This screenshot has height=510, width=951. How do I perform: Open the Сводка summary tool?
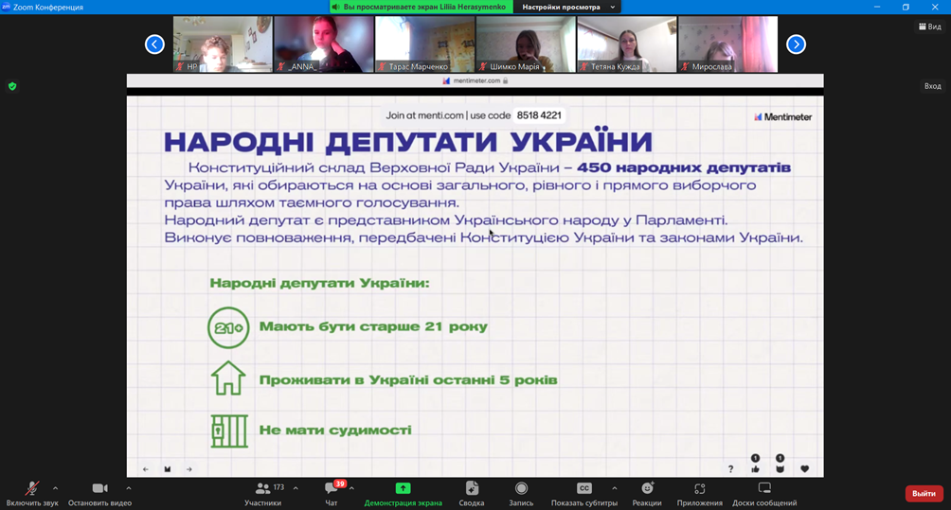tap(472, 492)
